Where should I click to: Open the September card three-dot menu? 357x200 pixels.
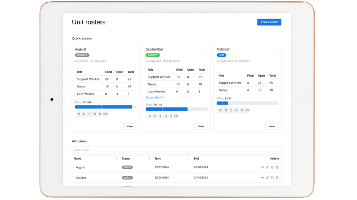tap(202, 49)
